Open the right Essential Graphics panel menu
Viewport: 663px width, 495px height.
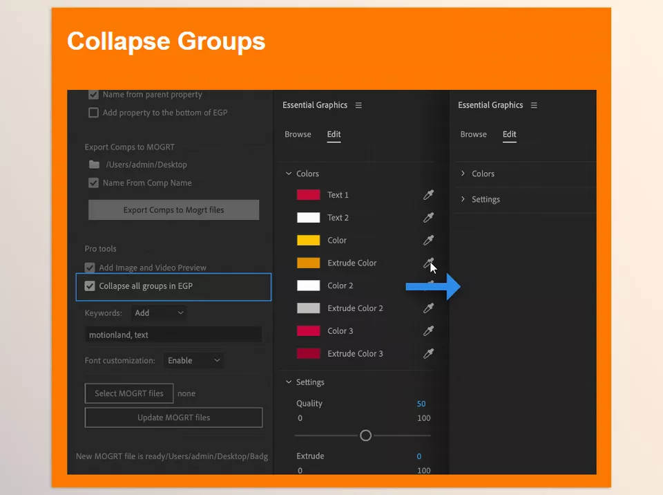(534, 105)
